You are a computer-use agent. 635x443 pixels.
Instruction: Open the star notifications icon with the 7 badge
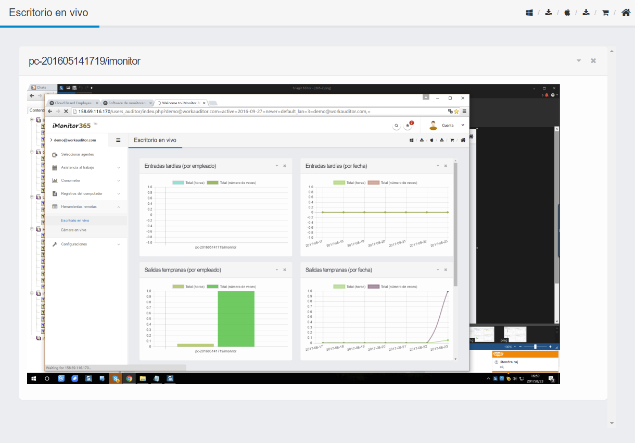tap(409, 126)
